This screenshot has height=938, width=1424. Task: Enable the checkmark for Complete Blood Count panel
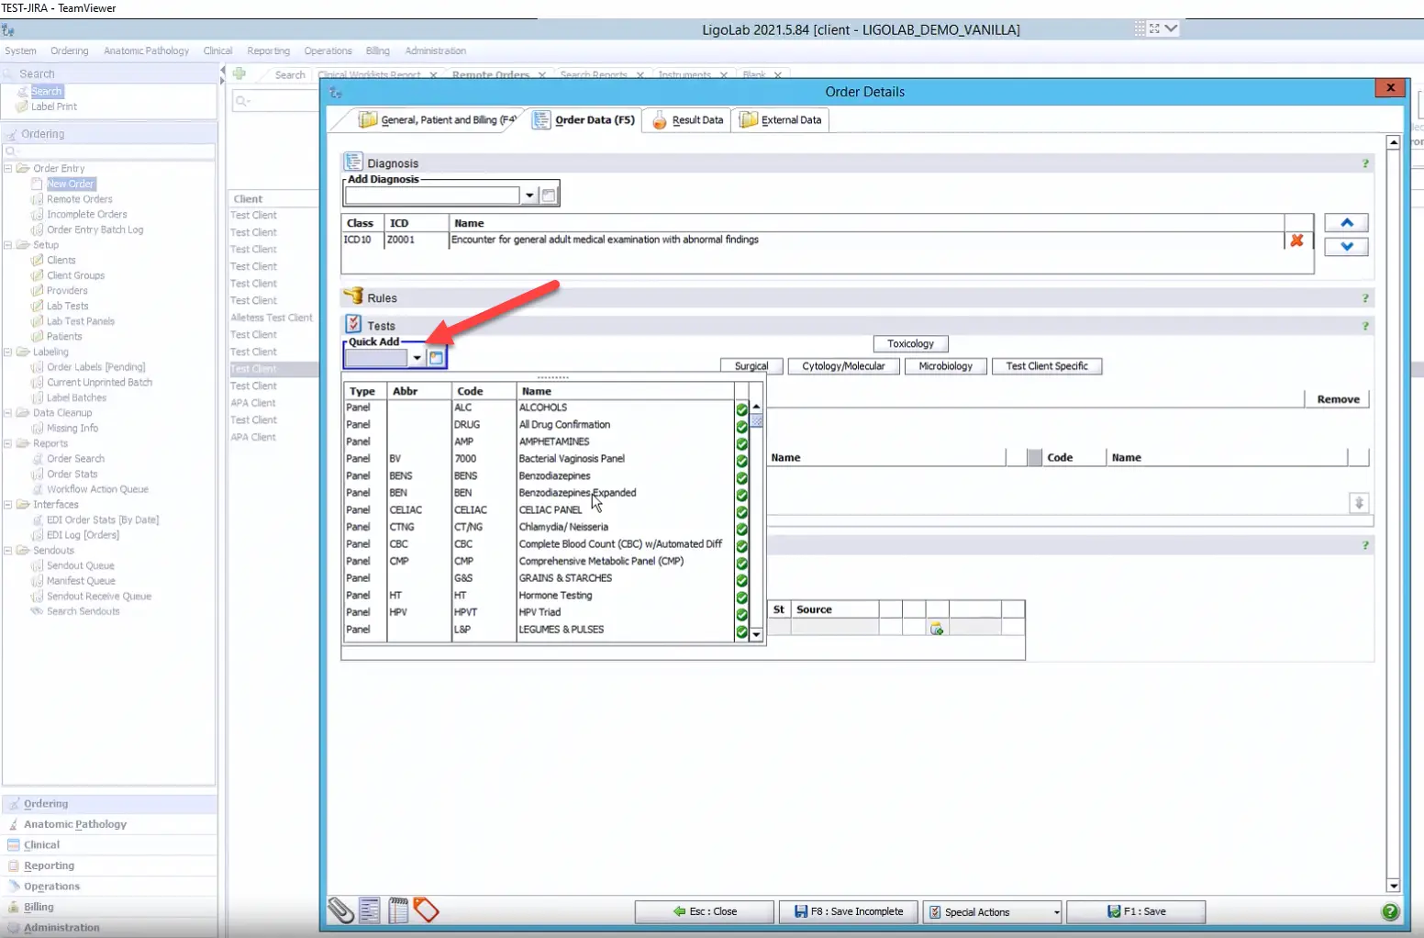(x=740, y=543)
